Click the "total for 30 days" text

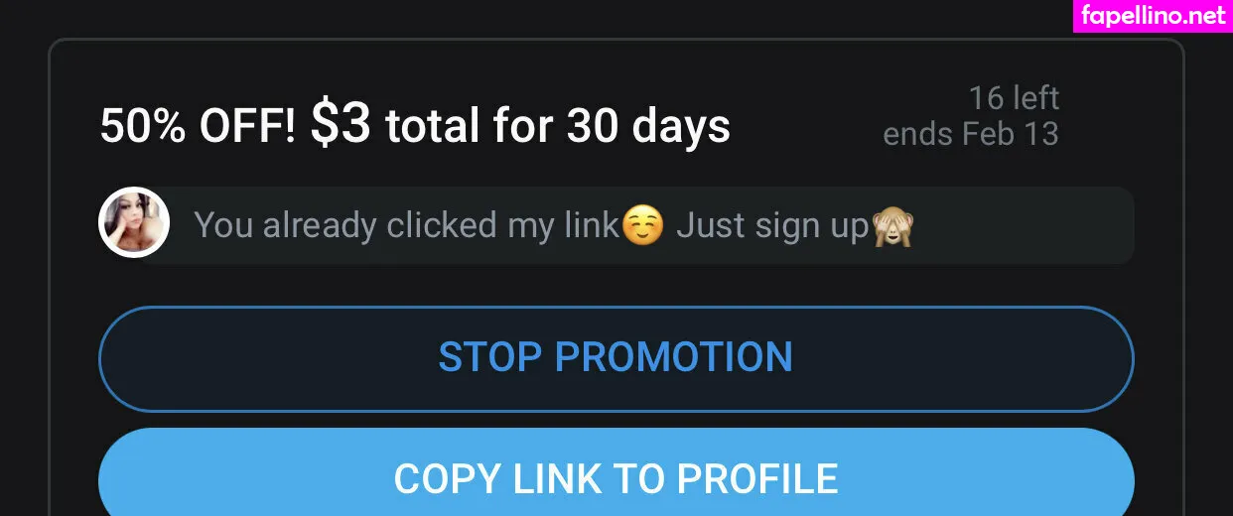tap(558, 127)
